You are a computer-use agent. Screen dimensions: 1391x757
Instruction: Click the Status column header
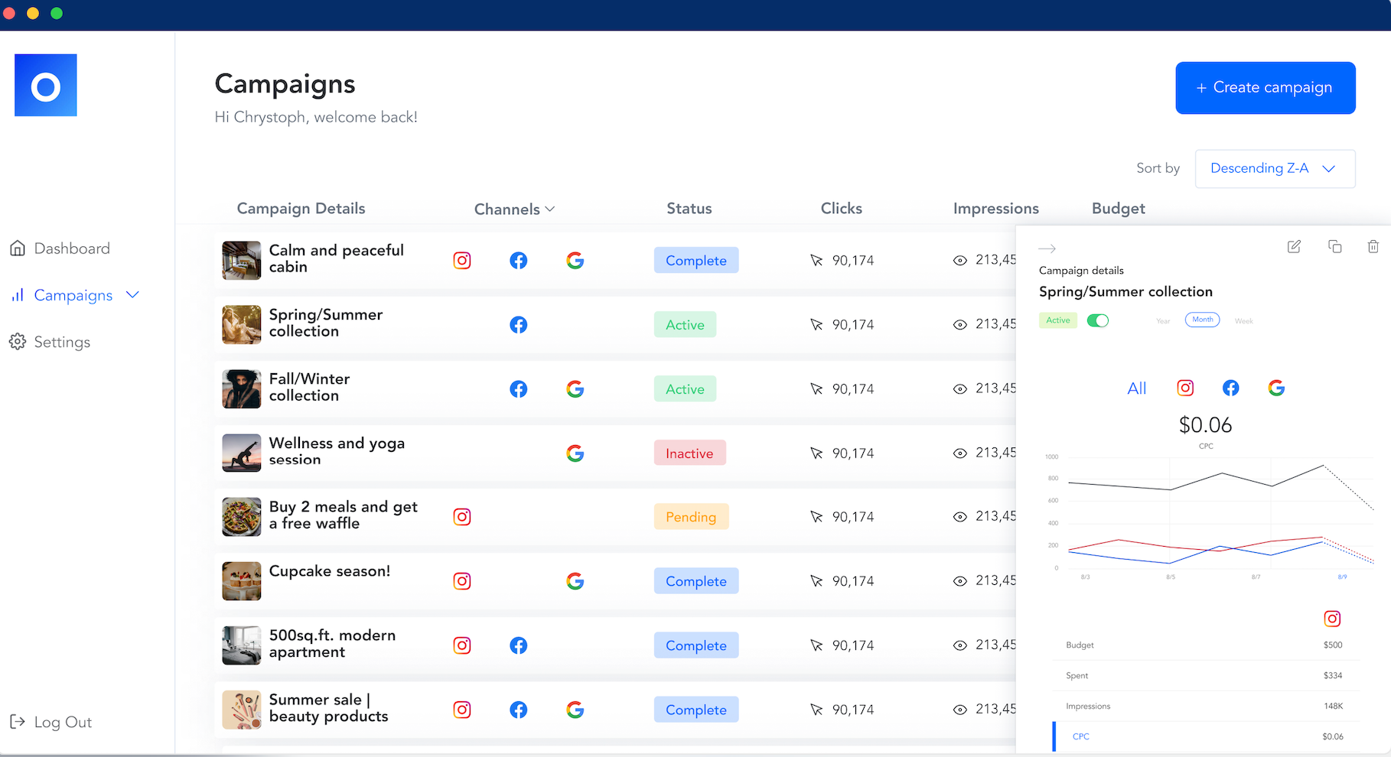[x=689, y=208]
